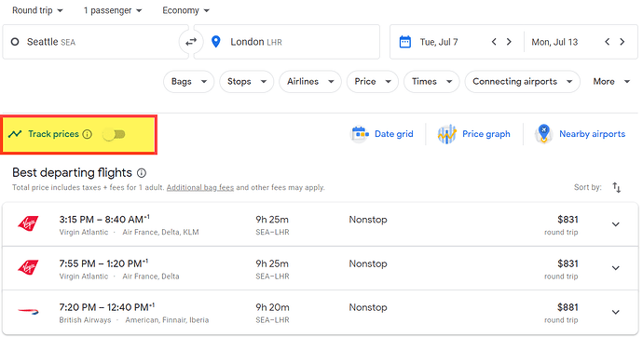The image size is (643, 337).
Task: Click the sort order arrows icon
Action: pos(616,187)
